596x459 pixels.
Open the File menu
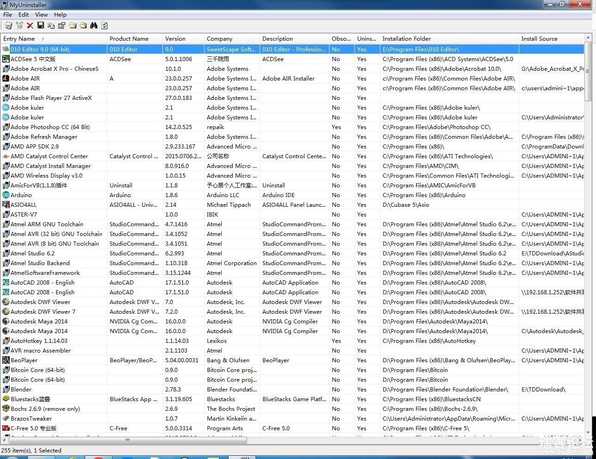click(7, 14)
